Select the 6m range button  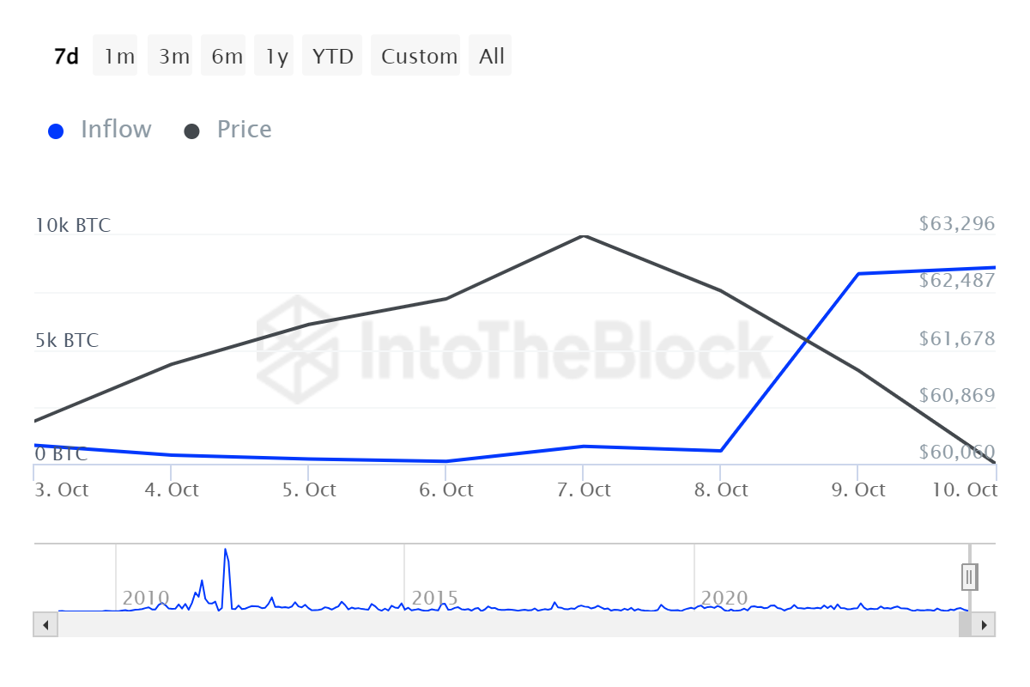[227, 57]
